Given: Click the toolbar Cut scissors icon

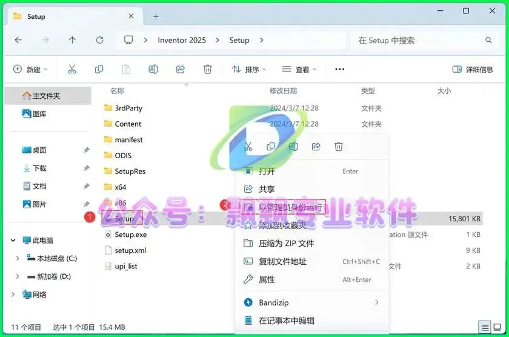Looking at the screenshot, I should [72, 69].
